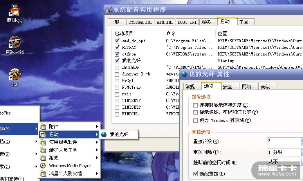303x181 pixels.
Task: Uncheck the RSTRAY startup item
Action: 117,47
